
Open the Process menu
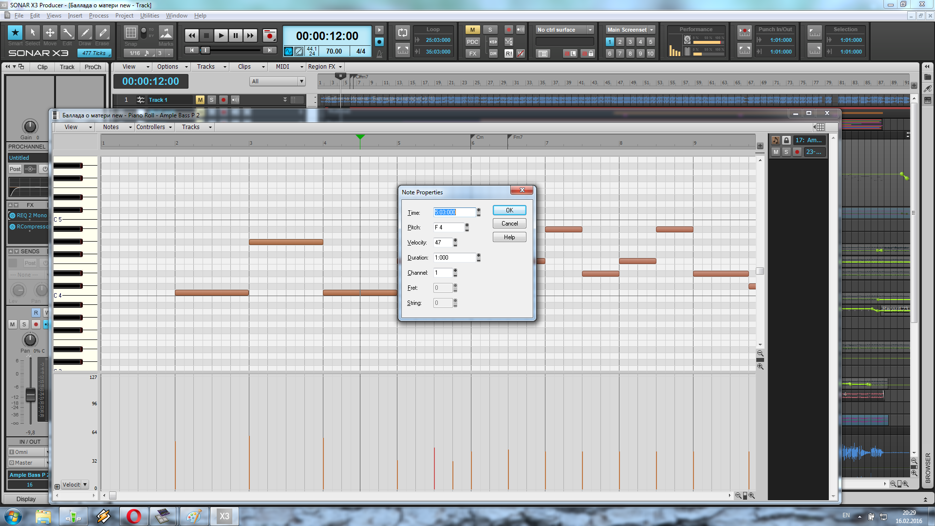click(98, 16)
